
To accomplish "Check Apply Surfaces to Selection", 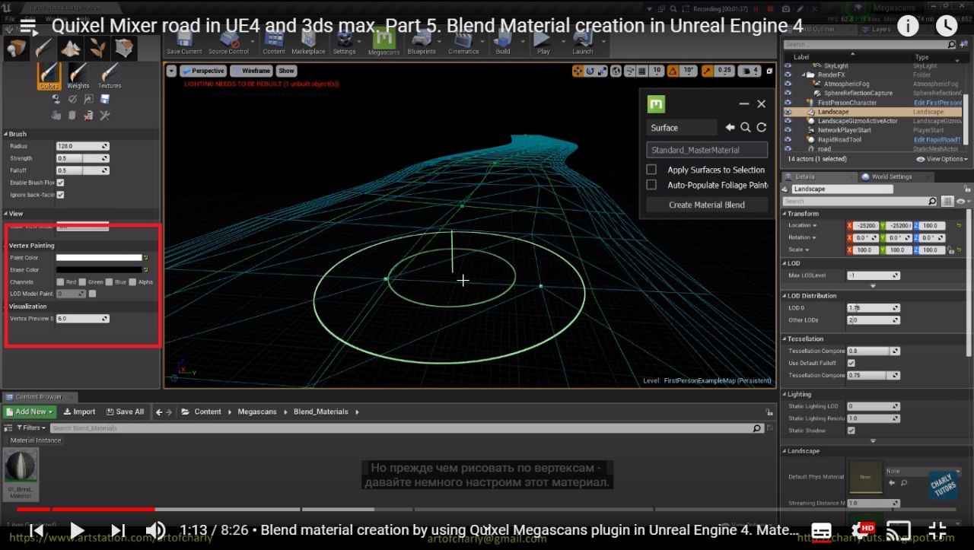I will tap(651, 170).
